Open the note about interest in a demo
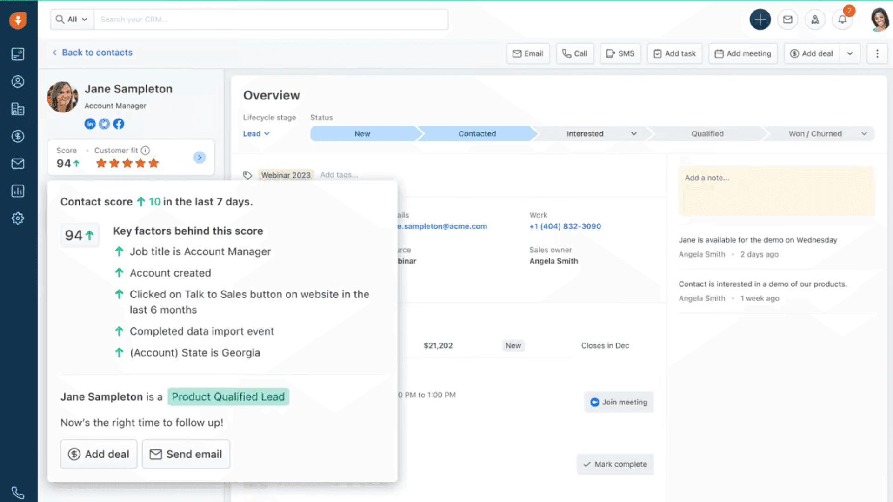893x502 pixels. (x=763, y=284)
